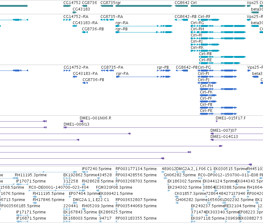Select the Cirl-RI transcript label
Viewport: 263px width, 223px height.
pyautogui.click(x=197, y=35)
